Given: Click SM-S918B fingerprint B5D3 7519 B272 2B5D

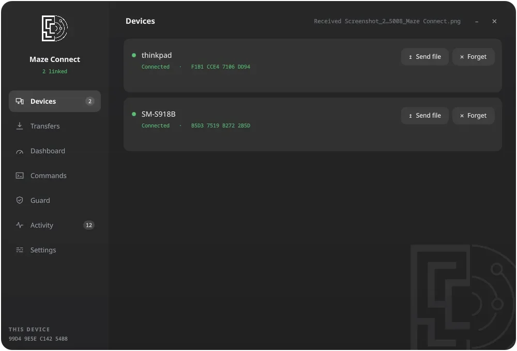Looking at the screenshot, I should click(x=221, y=126).
